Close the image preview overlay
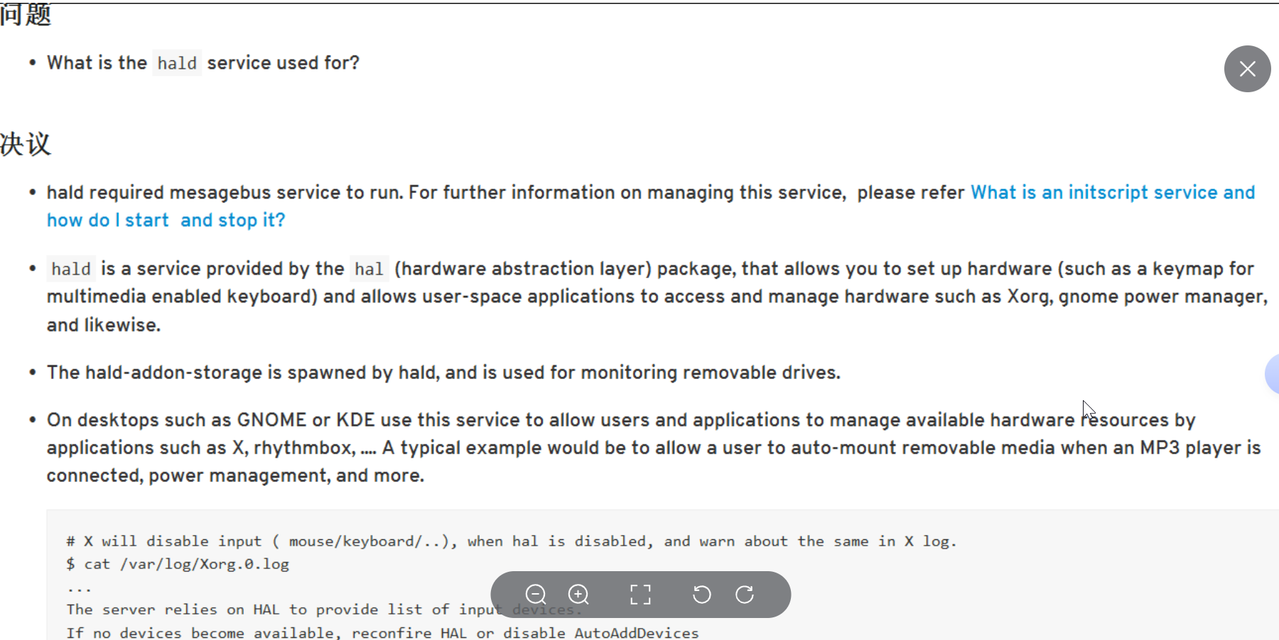1279x640 pixels. pos(1247,69)
